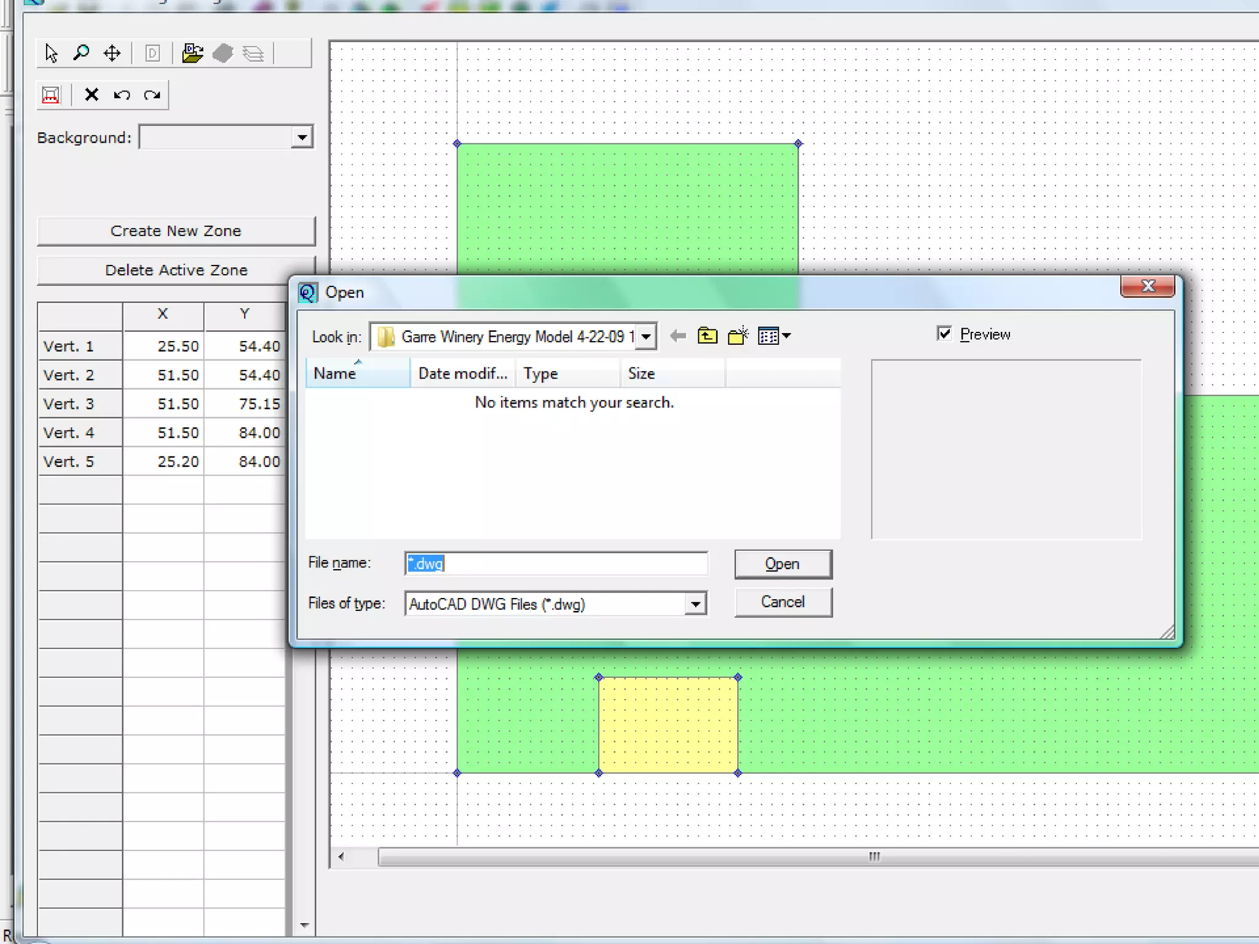Choose the pan crosshair tool
Image resolution: width=1259 pixels, height=944 pixels.
point(112,53)
